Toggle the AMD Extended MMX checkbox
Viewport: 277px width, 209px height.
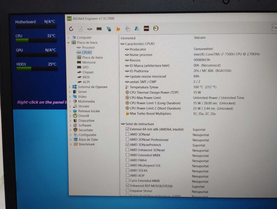point(127,155)
